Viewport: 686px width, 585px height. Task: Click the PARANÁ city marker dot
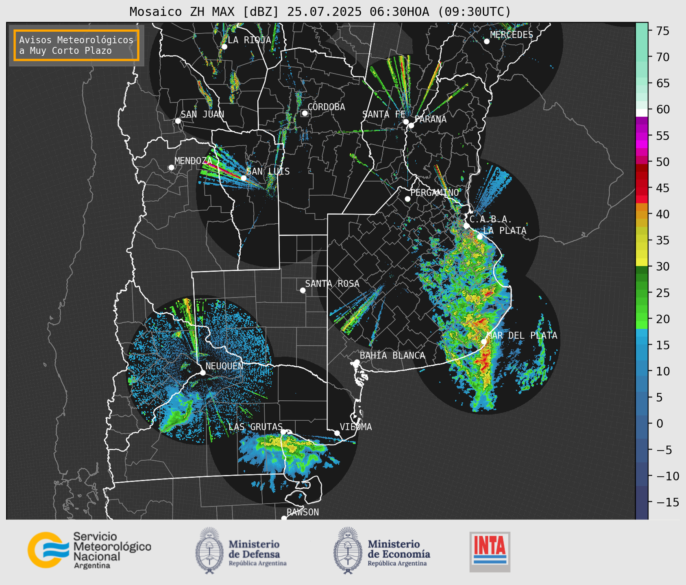(x=411, y=125)
